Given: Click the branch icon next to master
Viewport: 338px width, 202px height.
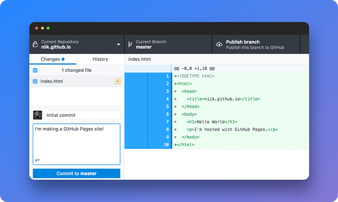Looking at the screenshot, I should [130, 44].
